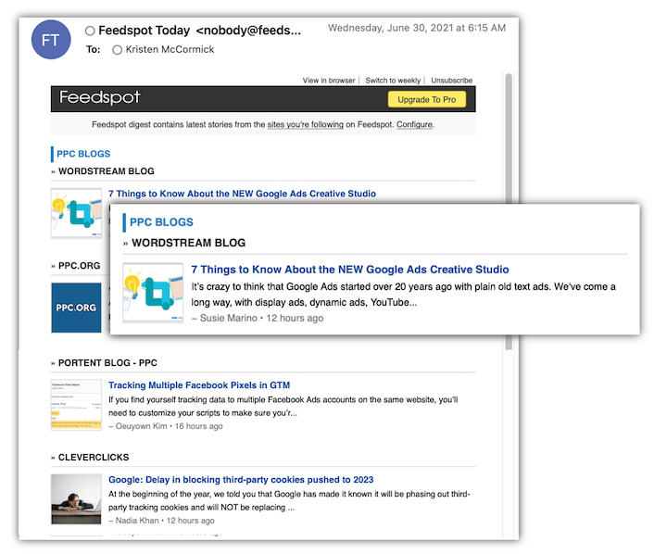This screenshot has height=554, width=667.
Task: Open the Google third-party cookies delay article
Action: tap(241, 480)
